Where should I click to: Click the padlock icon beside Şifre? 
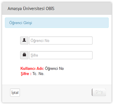[24, 55]
